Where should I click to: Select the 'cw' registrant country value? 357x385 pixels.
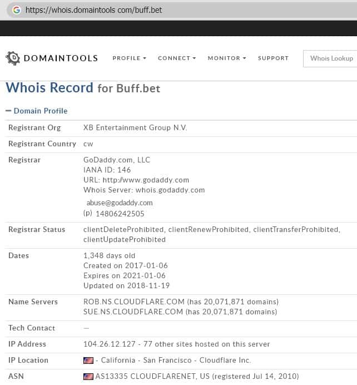88,144
